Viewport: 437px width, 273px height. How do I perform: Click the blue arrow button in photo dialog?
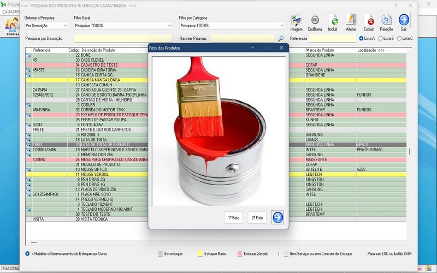click(277, 217)
